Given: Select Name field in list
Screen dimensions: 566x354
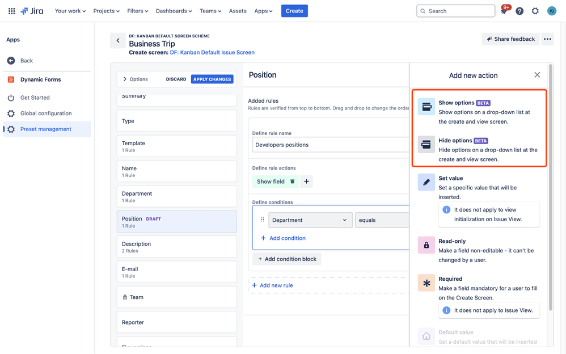Looking at the screenshot, I should point(177,171).
